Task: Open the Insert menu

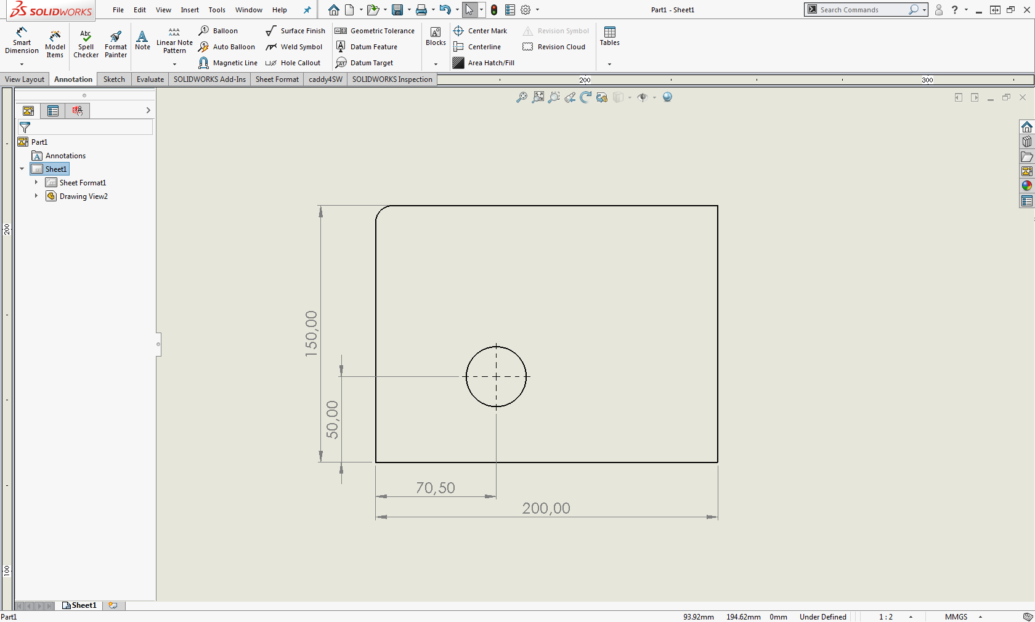Action: click(190, 10)
